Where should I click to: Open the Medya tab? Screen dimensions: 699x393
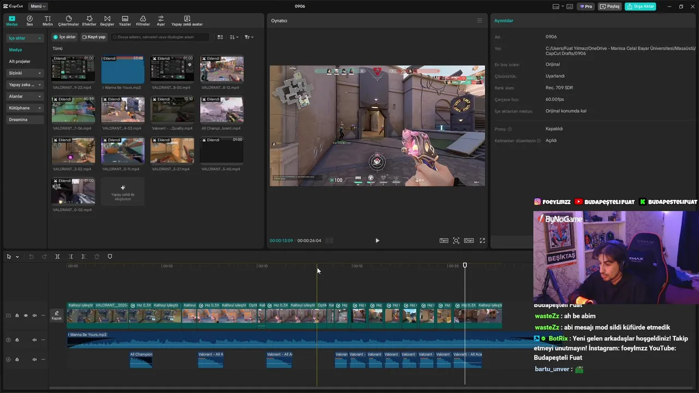[x=12, y=21]
